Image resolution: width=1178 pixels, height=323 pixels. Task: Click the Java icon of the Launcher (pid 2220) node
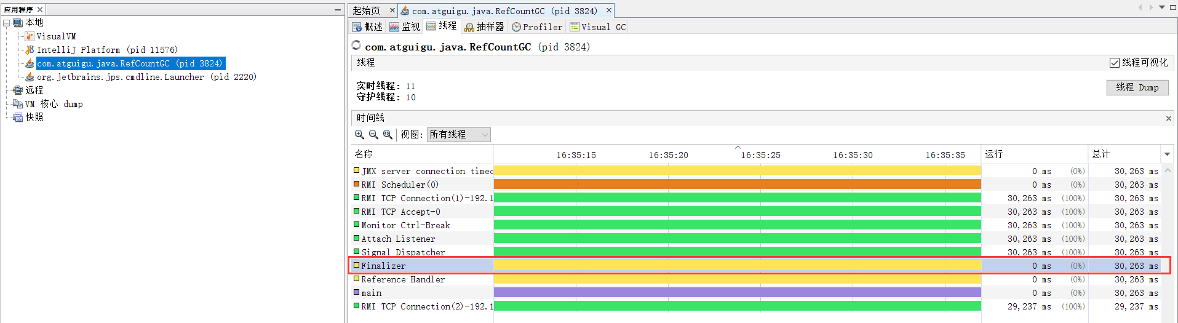click(30, 77)
